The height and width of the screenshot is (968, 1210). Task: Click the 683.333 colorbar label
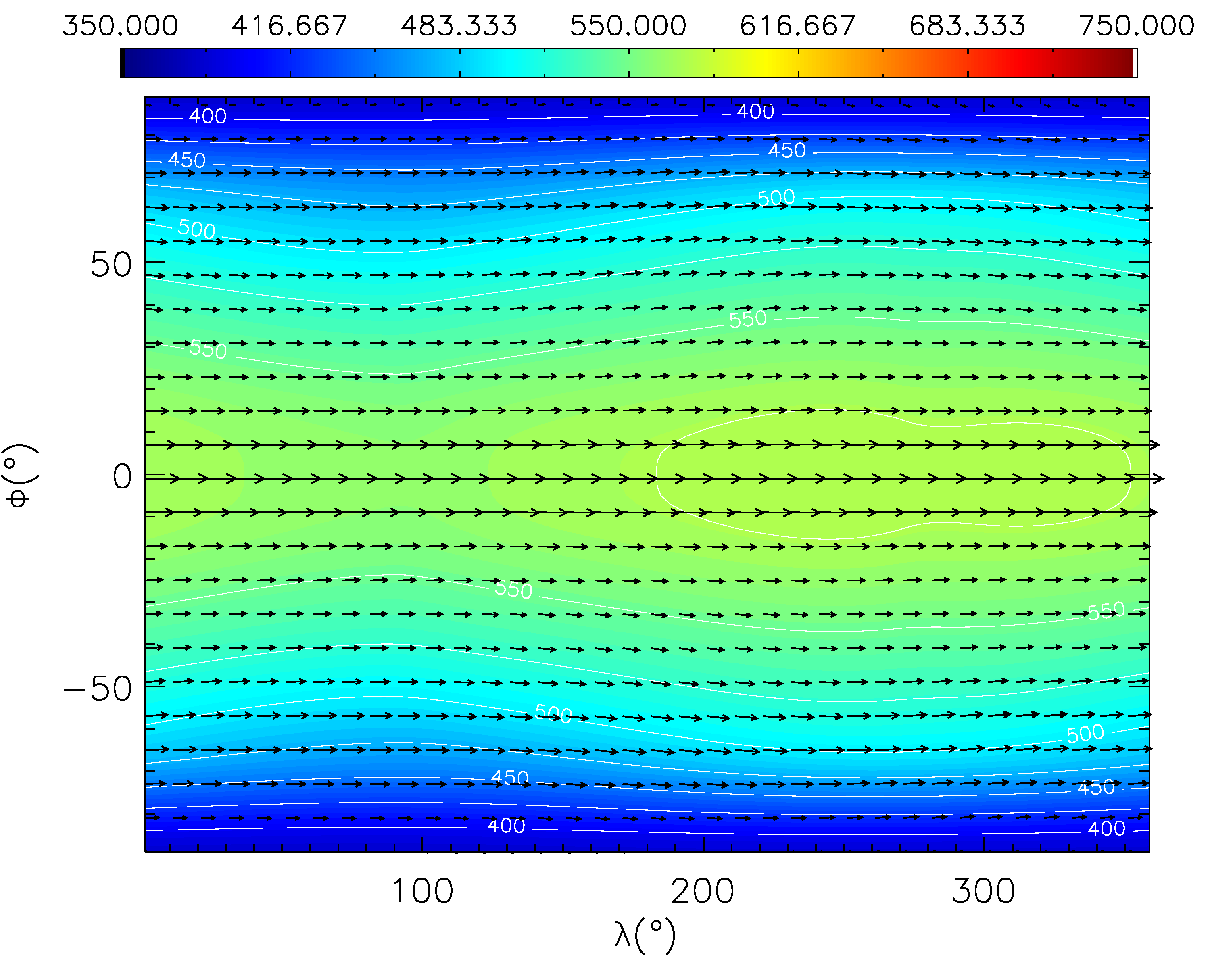pos(967,26)
